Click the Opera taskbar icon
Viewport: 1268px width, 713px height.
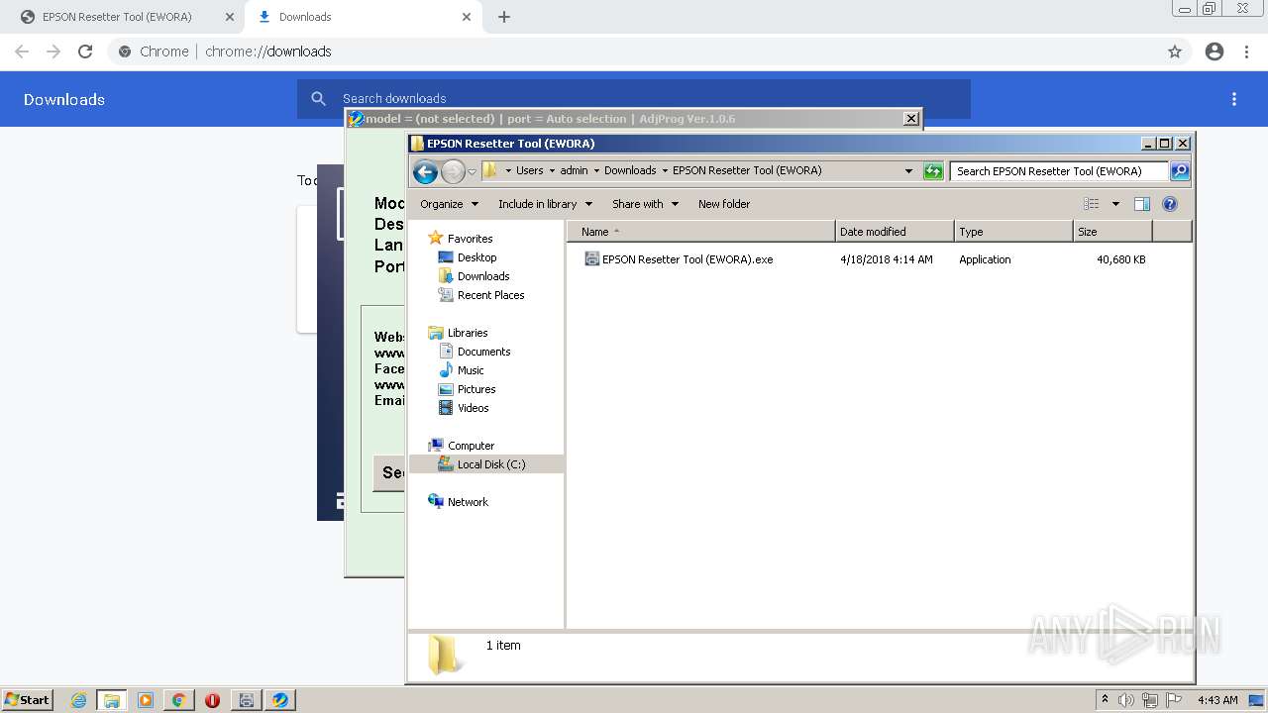coord(212,700)
